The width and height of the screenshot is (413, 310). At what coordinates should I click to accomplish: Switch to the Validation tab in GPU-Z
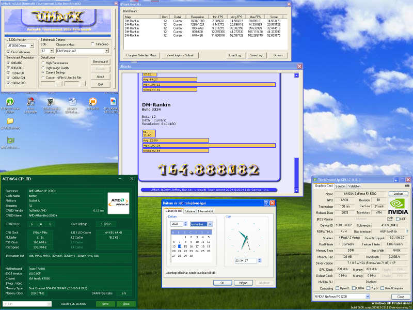354,186
